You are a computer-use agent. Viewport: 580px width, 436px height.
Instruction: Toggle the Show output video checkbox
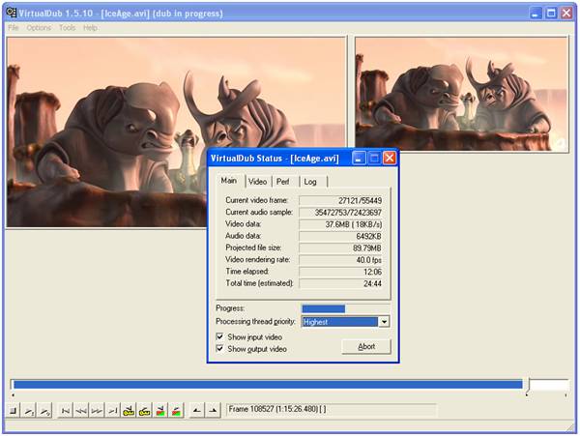[x=219, y=348]
